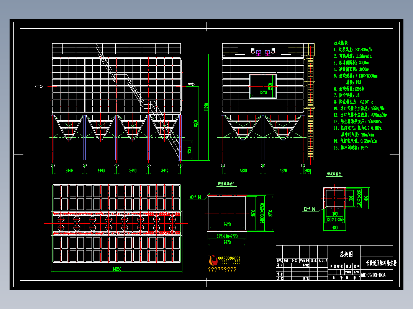Select the 材质 PET line

(354, 82)
